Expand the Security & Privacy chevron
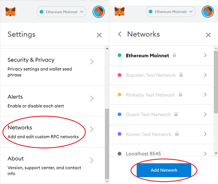This screenshot has height=184, width=218. (92, 62)
